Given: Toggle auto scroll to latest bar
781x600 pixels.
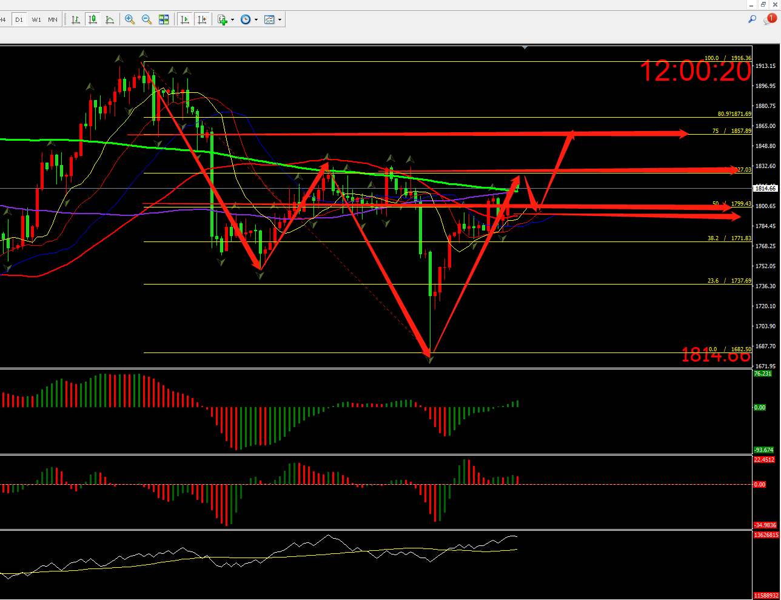Looking at the screenshot, I should pyautogui.click(x=185, y=19).
